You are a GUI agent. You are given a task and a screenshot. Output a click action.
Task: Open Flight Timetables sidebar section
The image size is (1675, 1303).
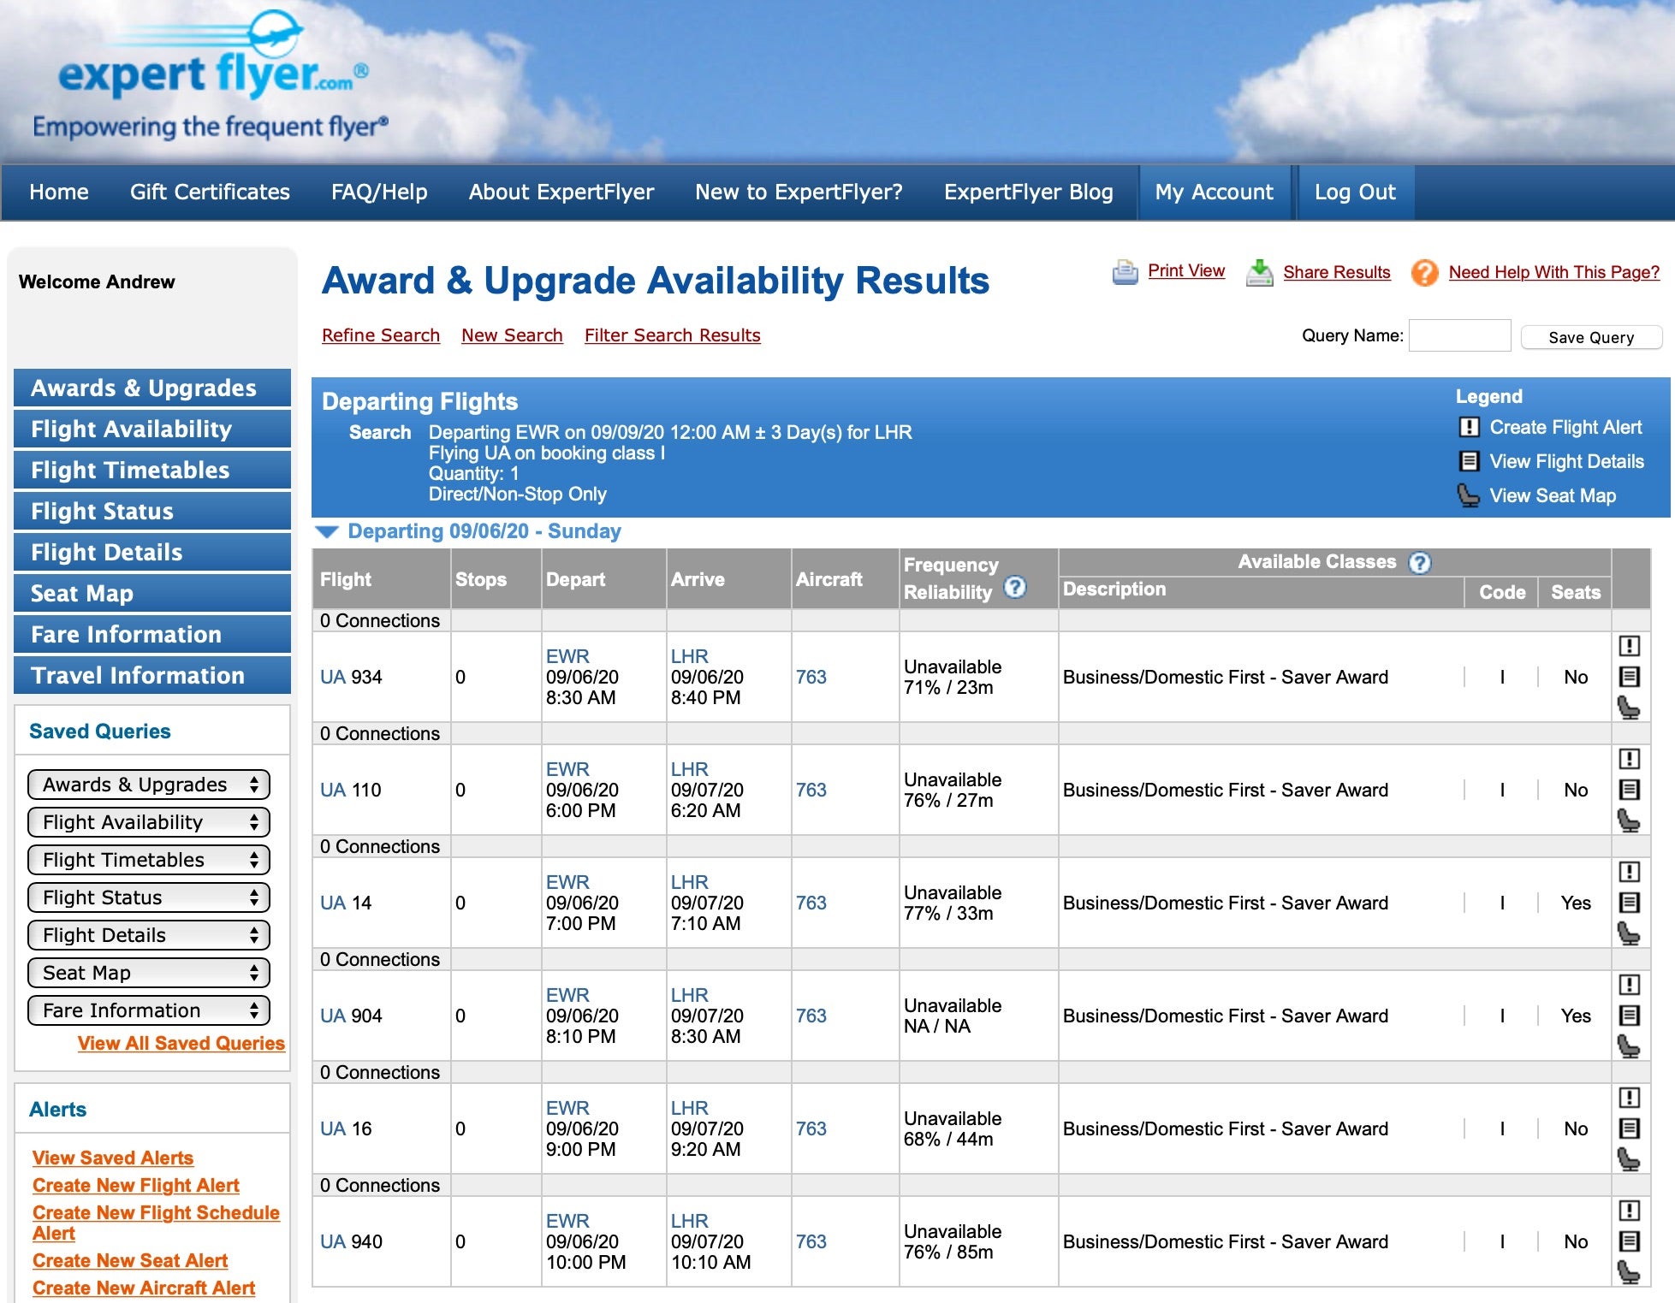pyautogui.click(x=152, y=470)
